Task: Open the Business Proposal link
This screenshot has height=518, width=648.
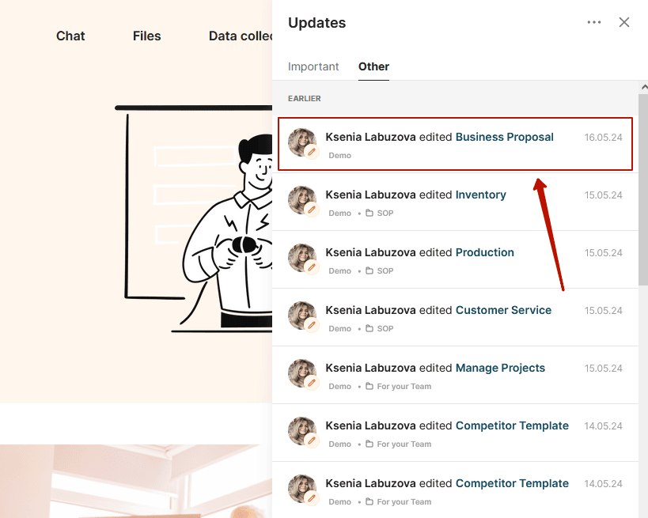Action: point(504,137)
